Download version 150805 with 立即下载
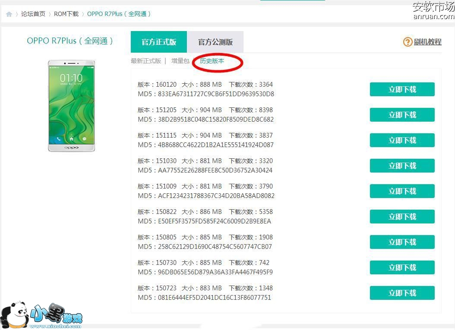The width and height of the screenshot is (455, 330). point(402,242)
